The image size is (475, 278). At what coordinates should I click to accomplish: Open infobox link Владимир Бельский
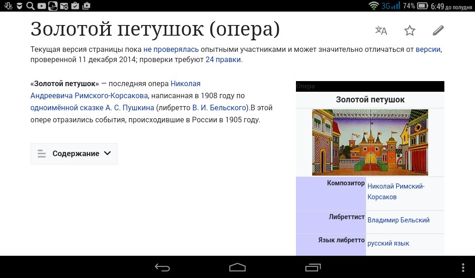pyautogui.click(x=398, y=220)
